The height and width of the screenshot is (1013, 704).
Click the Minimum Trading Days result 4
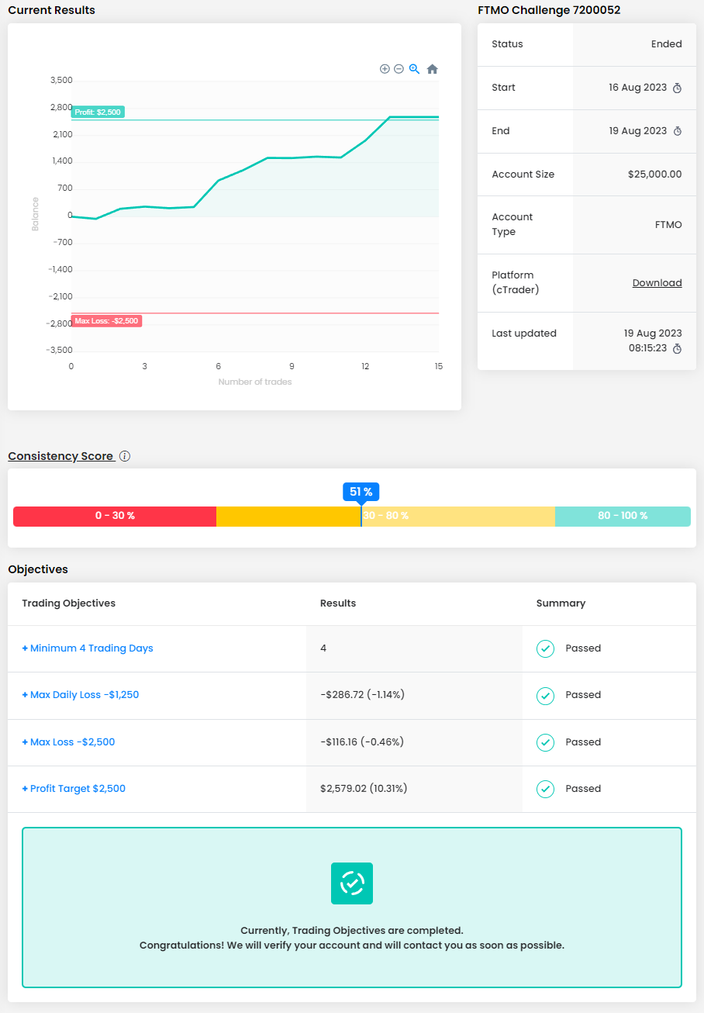tap(323, 648)
